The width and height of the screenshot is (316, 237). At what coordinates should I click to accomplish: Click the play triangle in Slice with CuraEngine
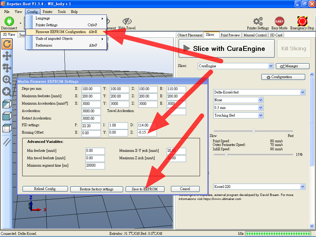point(186,48)
